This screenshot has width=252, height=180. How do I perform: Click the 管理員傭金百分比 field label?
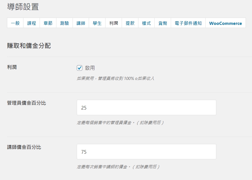27,103
